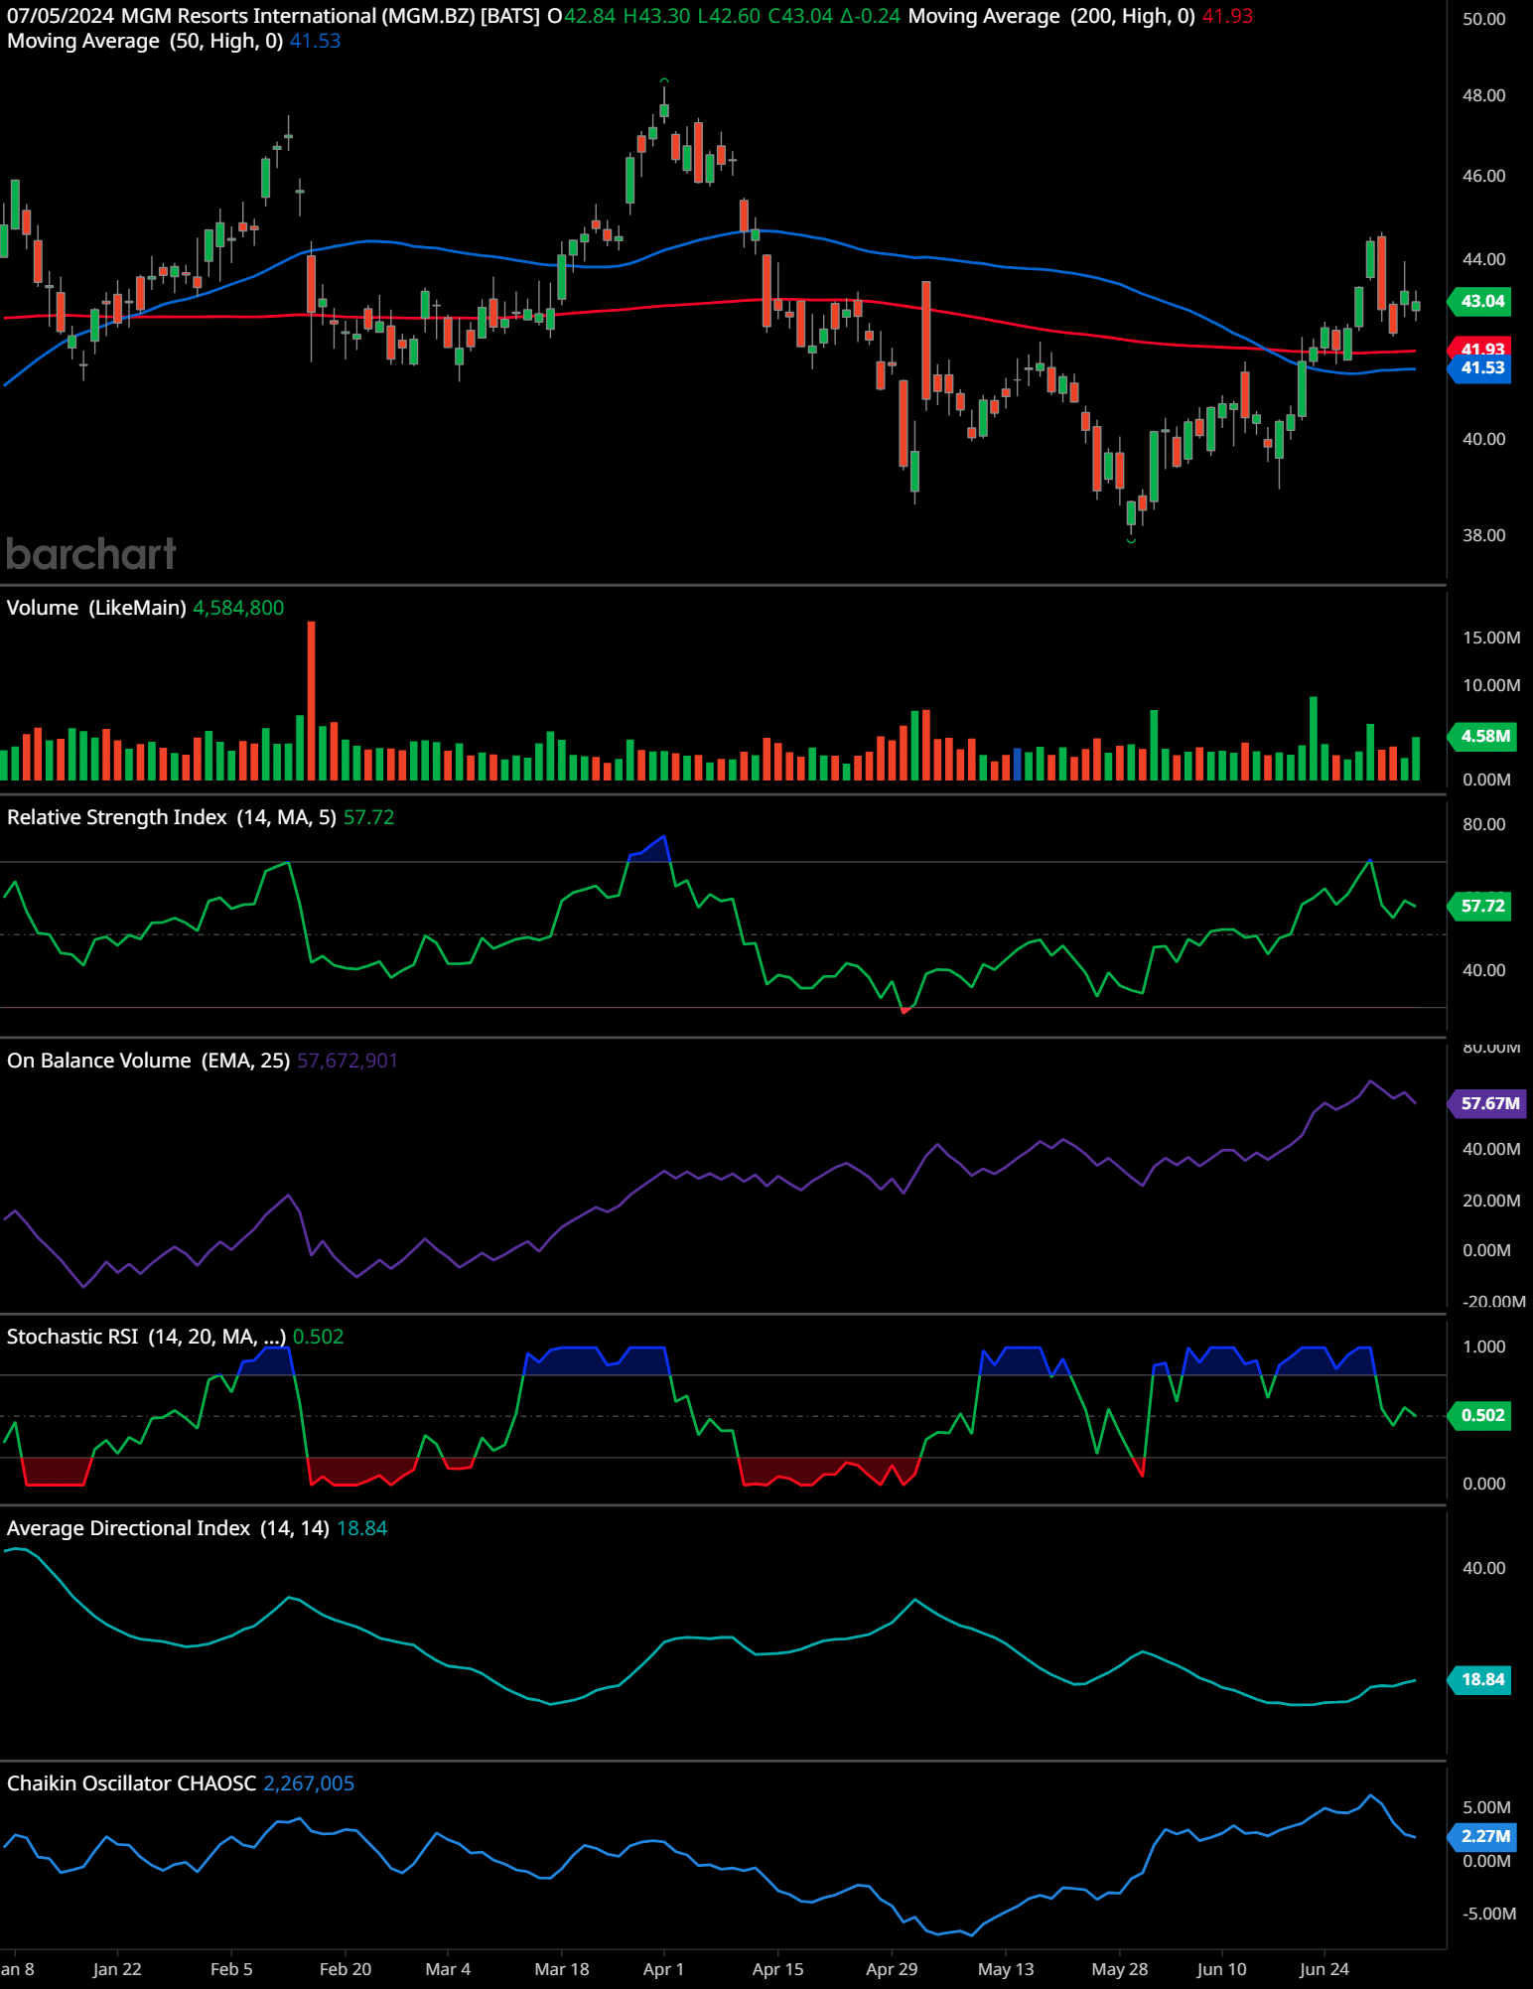Click the 0.502 Stochastic RSI tag
The width and height of the screenshot is (1533, 1989).
pyautogui.click(x=1480, y=1415)
